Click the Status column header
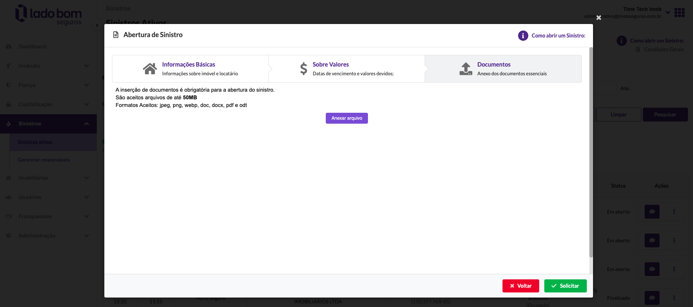The image size is (693, 307). (618, 186)
